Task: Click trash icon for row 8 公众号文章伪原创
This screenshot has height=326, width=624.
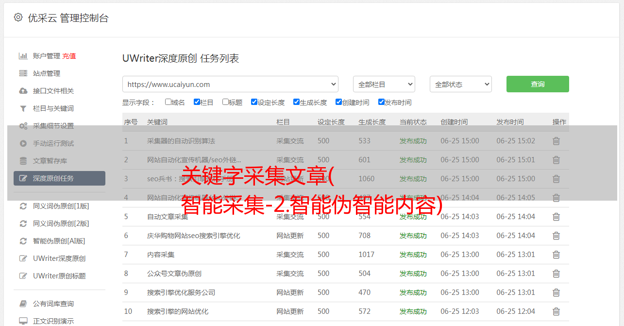Action: 556,274
